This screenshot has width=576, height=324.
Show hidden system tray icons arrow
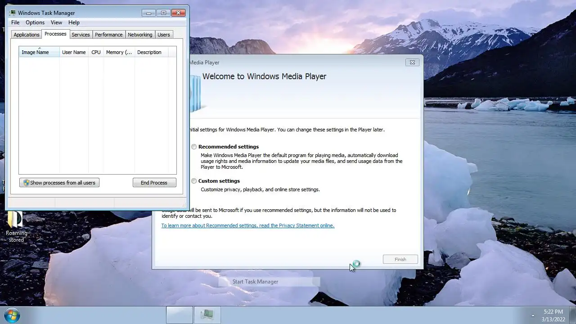pyautogui.click(x=533, y=315)
